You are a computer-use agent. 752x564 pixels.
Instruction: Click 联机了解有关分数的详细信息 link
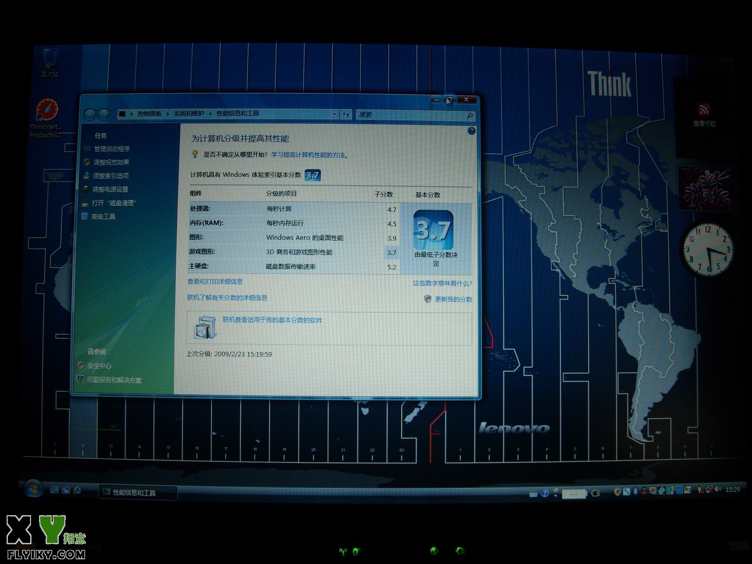[x=227, y=298]
